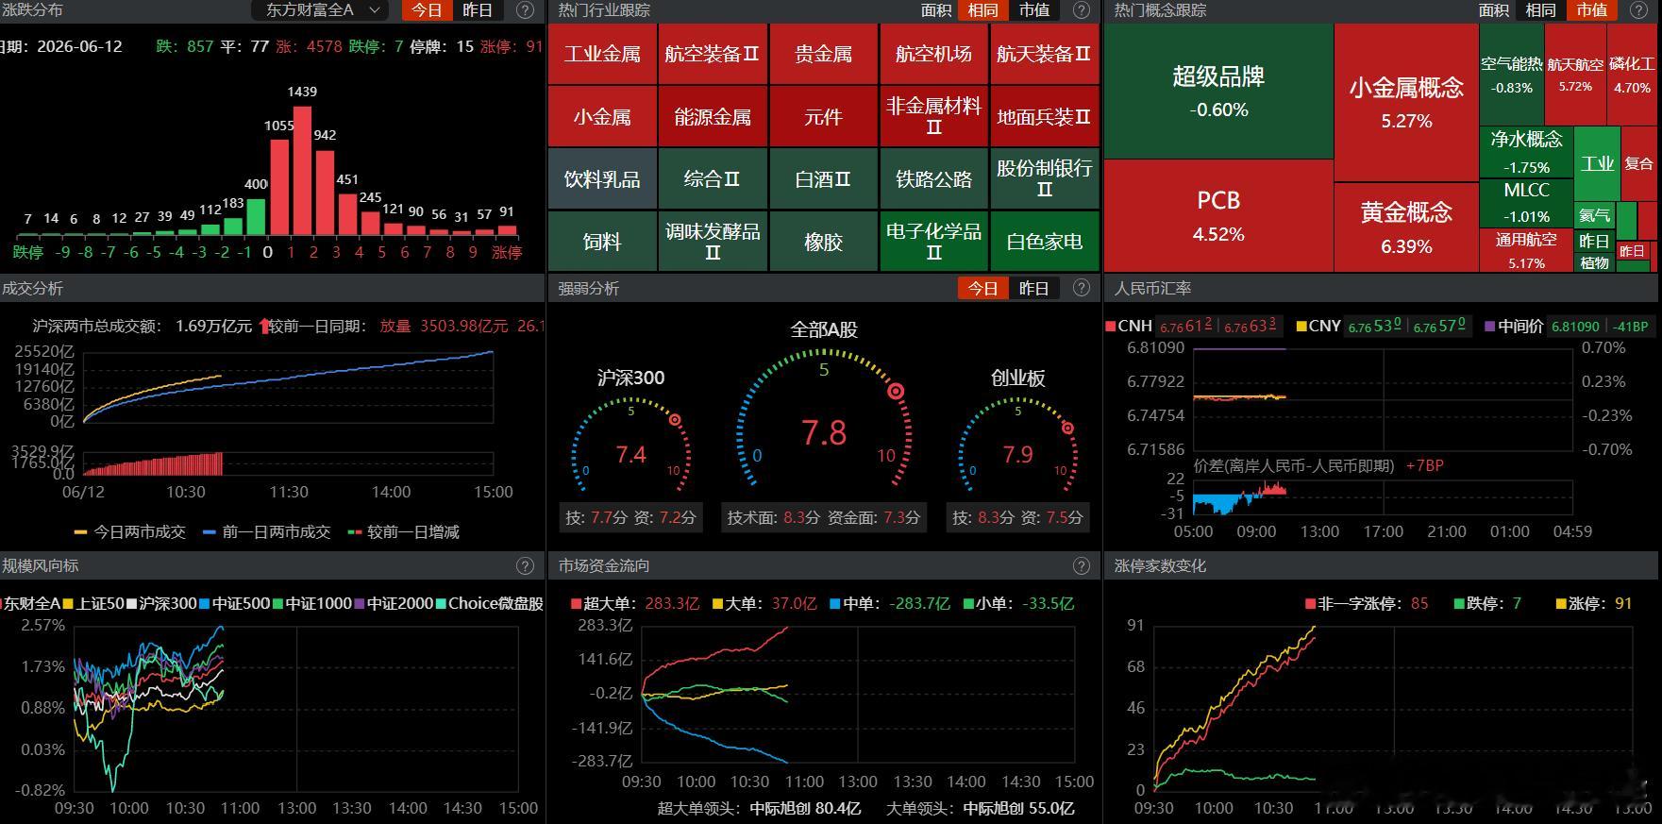
Task: Select 相同 mode in 热门概念跟踪
Action: click(1540, 10)
